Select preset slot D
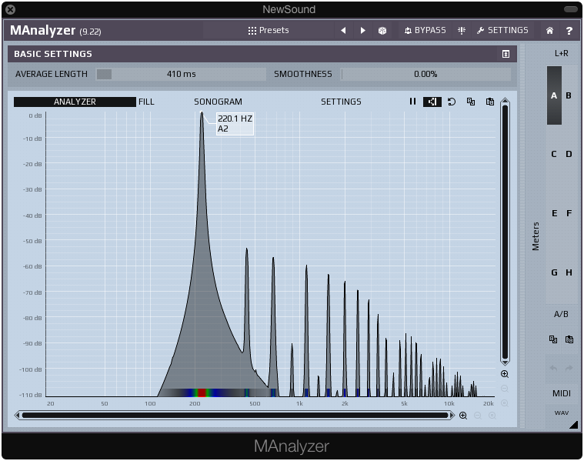The image size is (584, 461). click(569, 154)
